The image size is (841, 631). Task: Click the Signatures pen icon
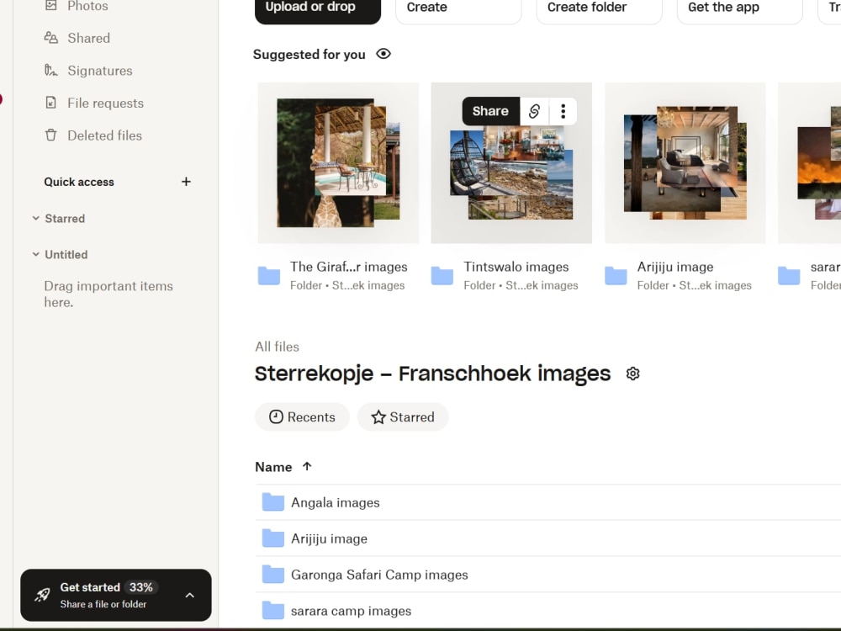click(x=51, y=71)
